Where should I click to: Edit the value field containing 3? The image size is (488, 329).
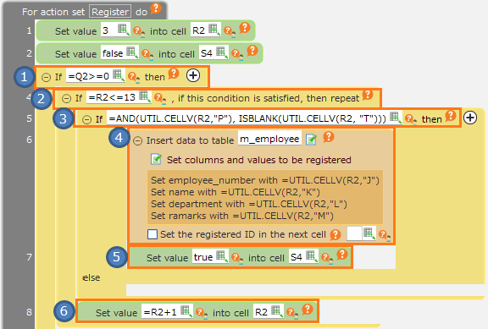109,30
